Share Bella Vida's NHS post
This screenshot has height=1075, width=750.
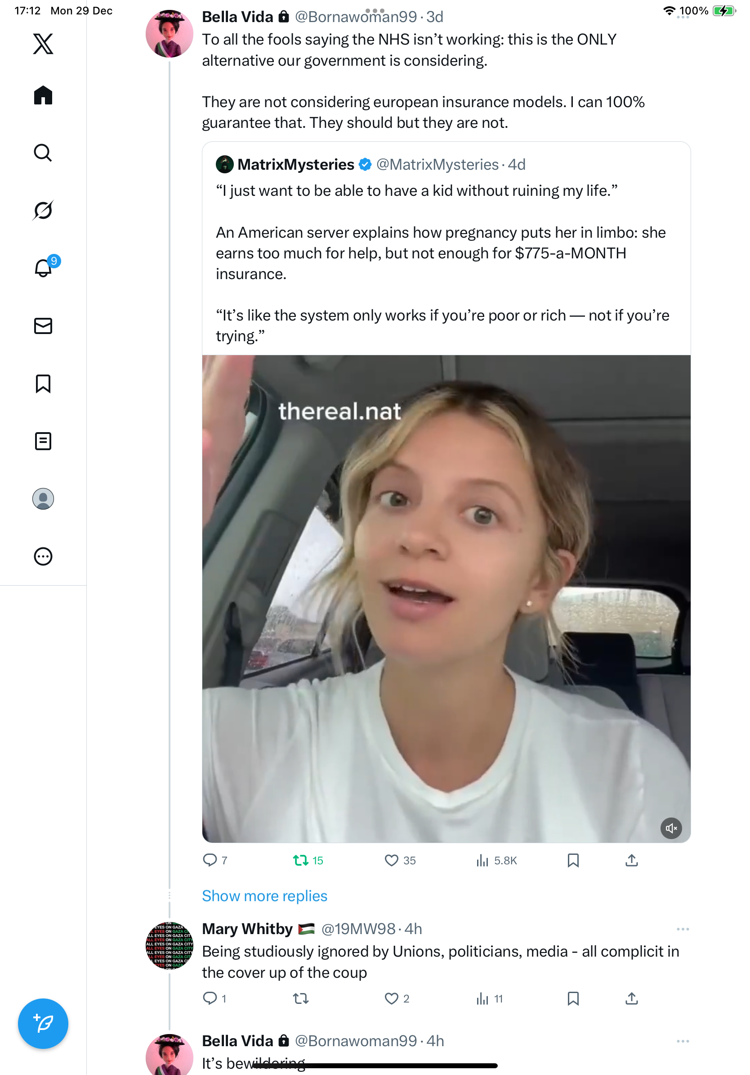(x=631, y=861)
